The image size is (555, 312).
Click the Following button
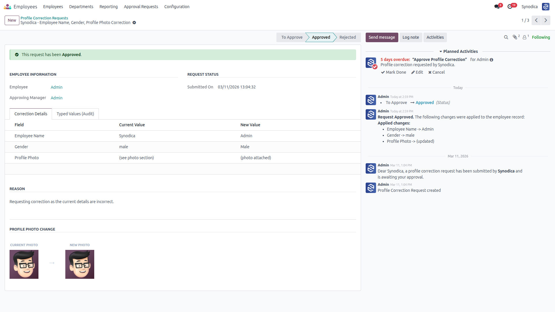(541, 37)
